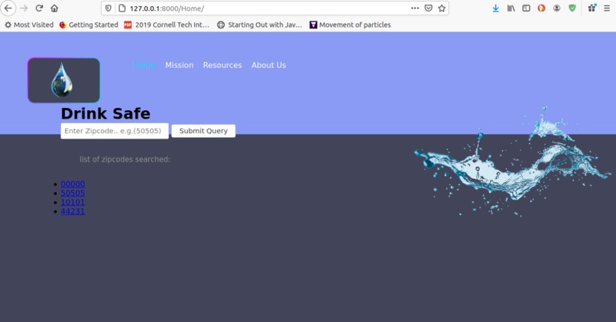616x322 pixels.
Task: Click the Submit Query button
Action: [x=203, y=131]
